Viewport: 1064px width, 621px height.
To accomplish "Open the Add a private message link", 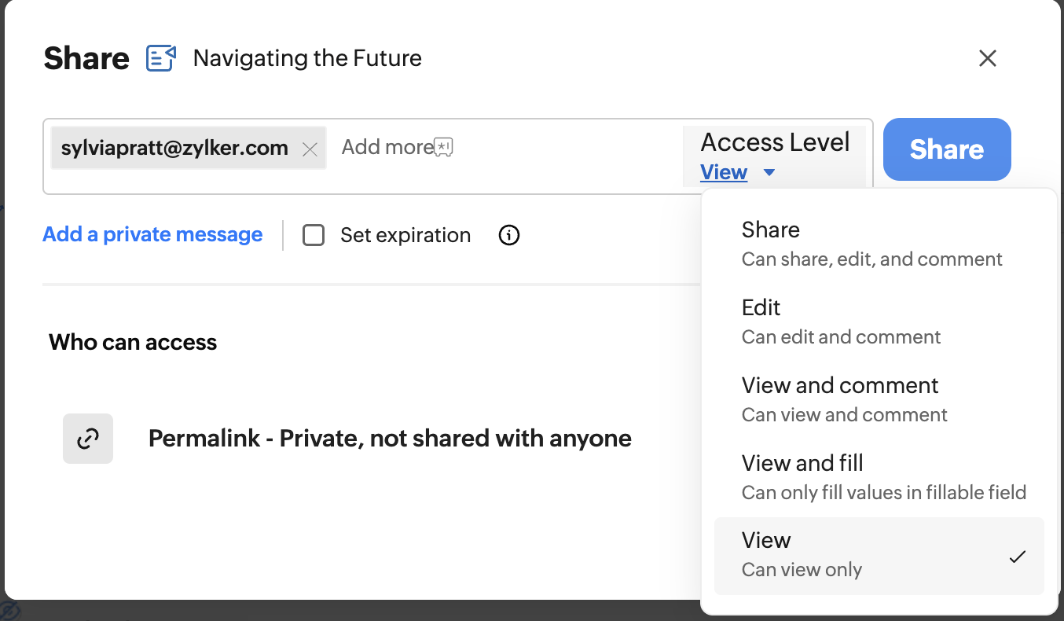I will click(x=152, y=234).
